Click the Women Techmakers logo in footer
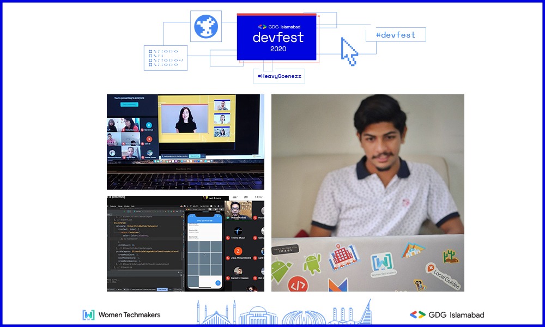The height and width of the screenshot is (327, 545). coord(122,314)
